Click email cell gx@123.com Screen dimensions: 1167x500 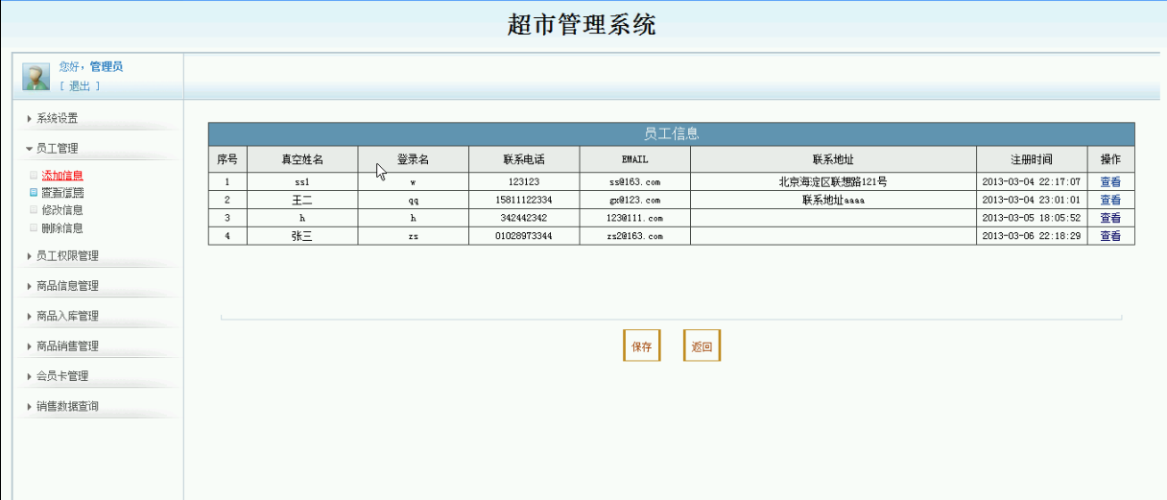tap(634, 200)
